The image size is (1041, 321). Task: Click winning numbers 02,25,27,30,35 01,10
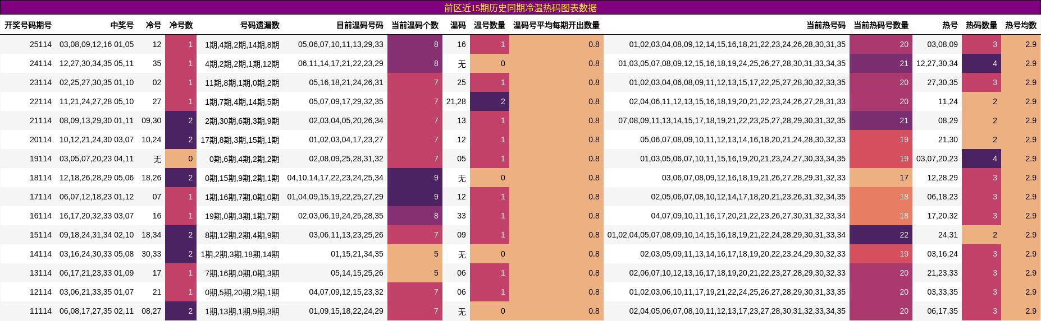pos(97,82)
